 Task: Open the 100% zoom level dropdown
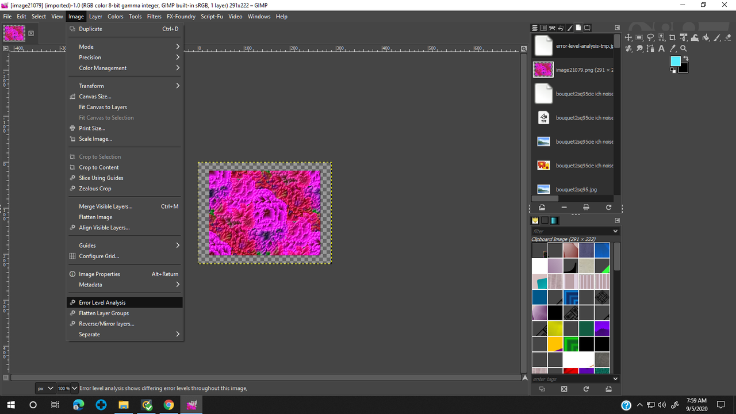[x=74, y=388]
